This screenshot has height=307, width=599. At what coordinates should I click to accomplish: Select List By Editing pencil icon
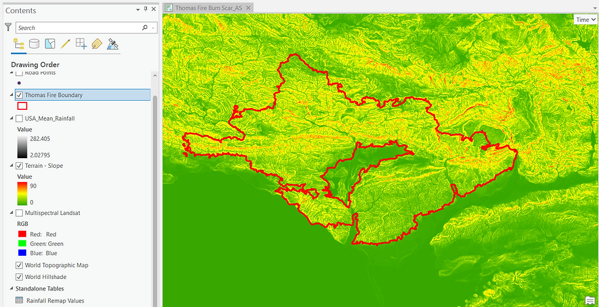[x=66, y=43]
